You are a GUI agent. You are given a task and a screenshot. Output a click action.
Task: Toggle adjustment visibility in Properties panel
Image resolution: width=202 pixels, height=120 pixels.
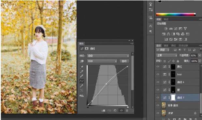pyautogui.click(x=121, y=111)
